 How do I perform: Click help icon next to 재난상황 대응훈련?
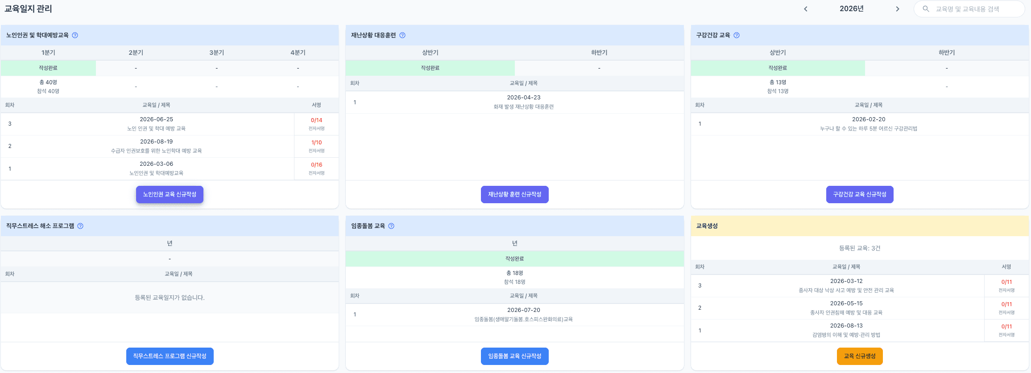[x=402, y=35]
